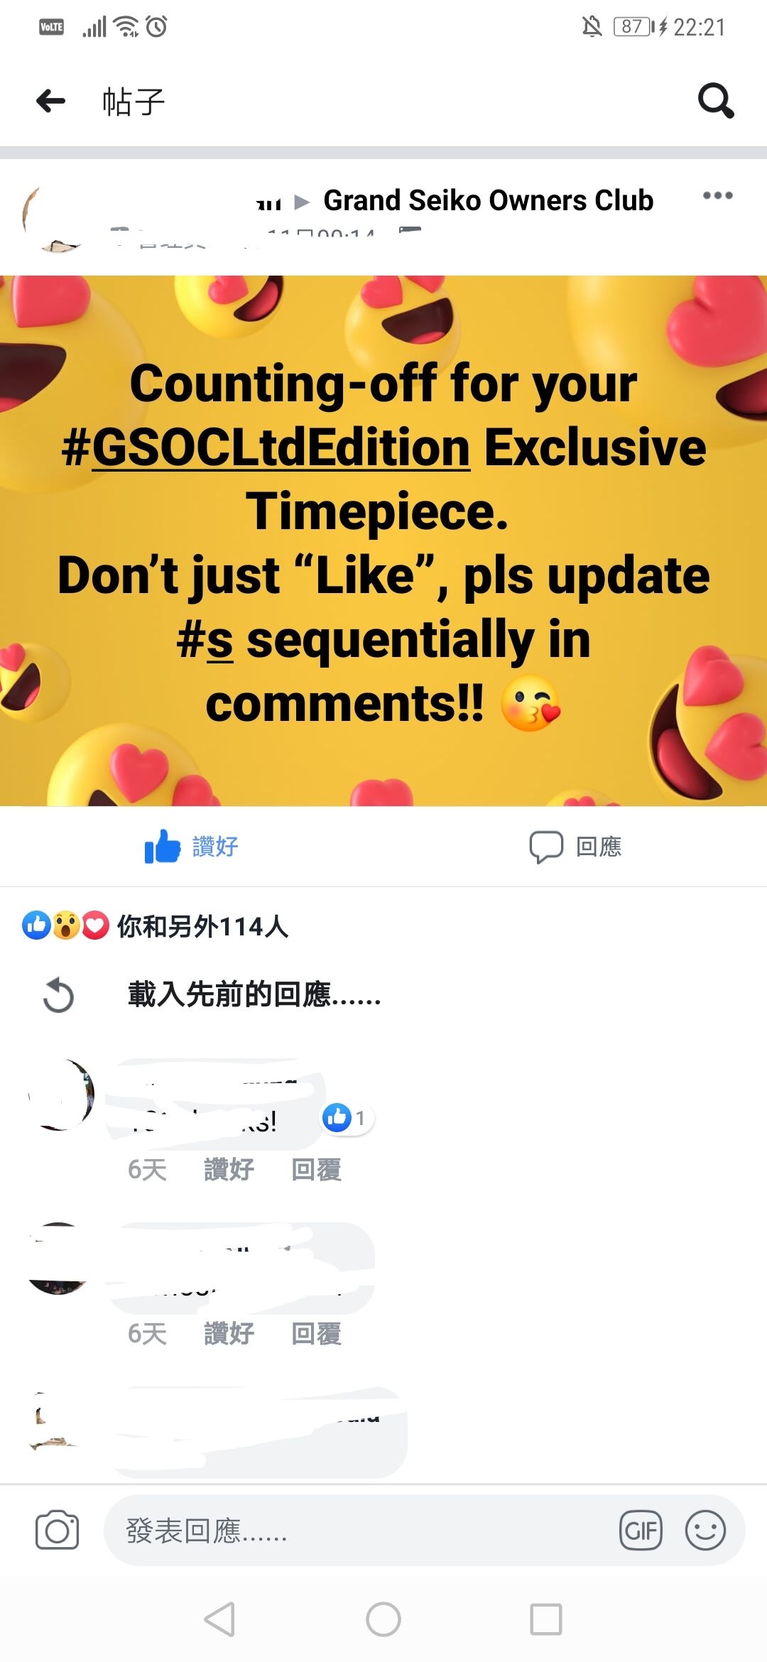Tap the back arrow in the header
Viewport: 767px width, 1662px height.
(x=50, y=101)
